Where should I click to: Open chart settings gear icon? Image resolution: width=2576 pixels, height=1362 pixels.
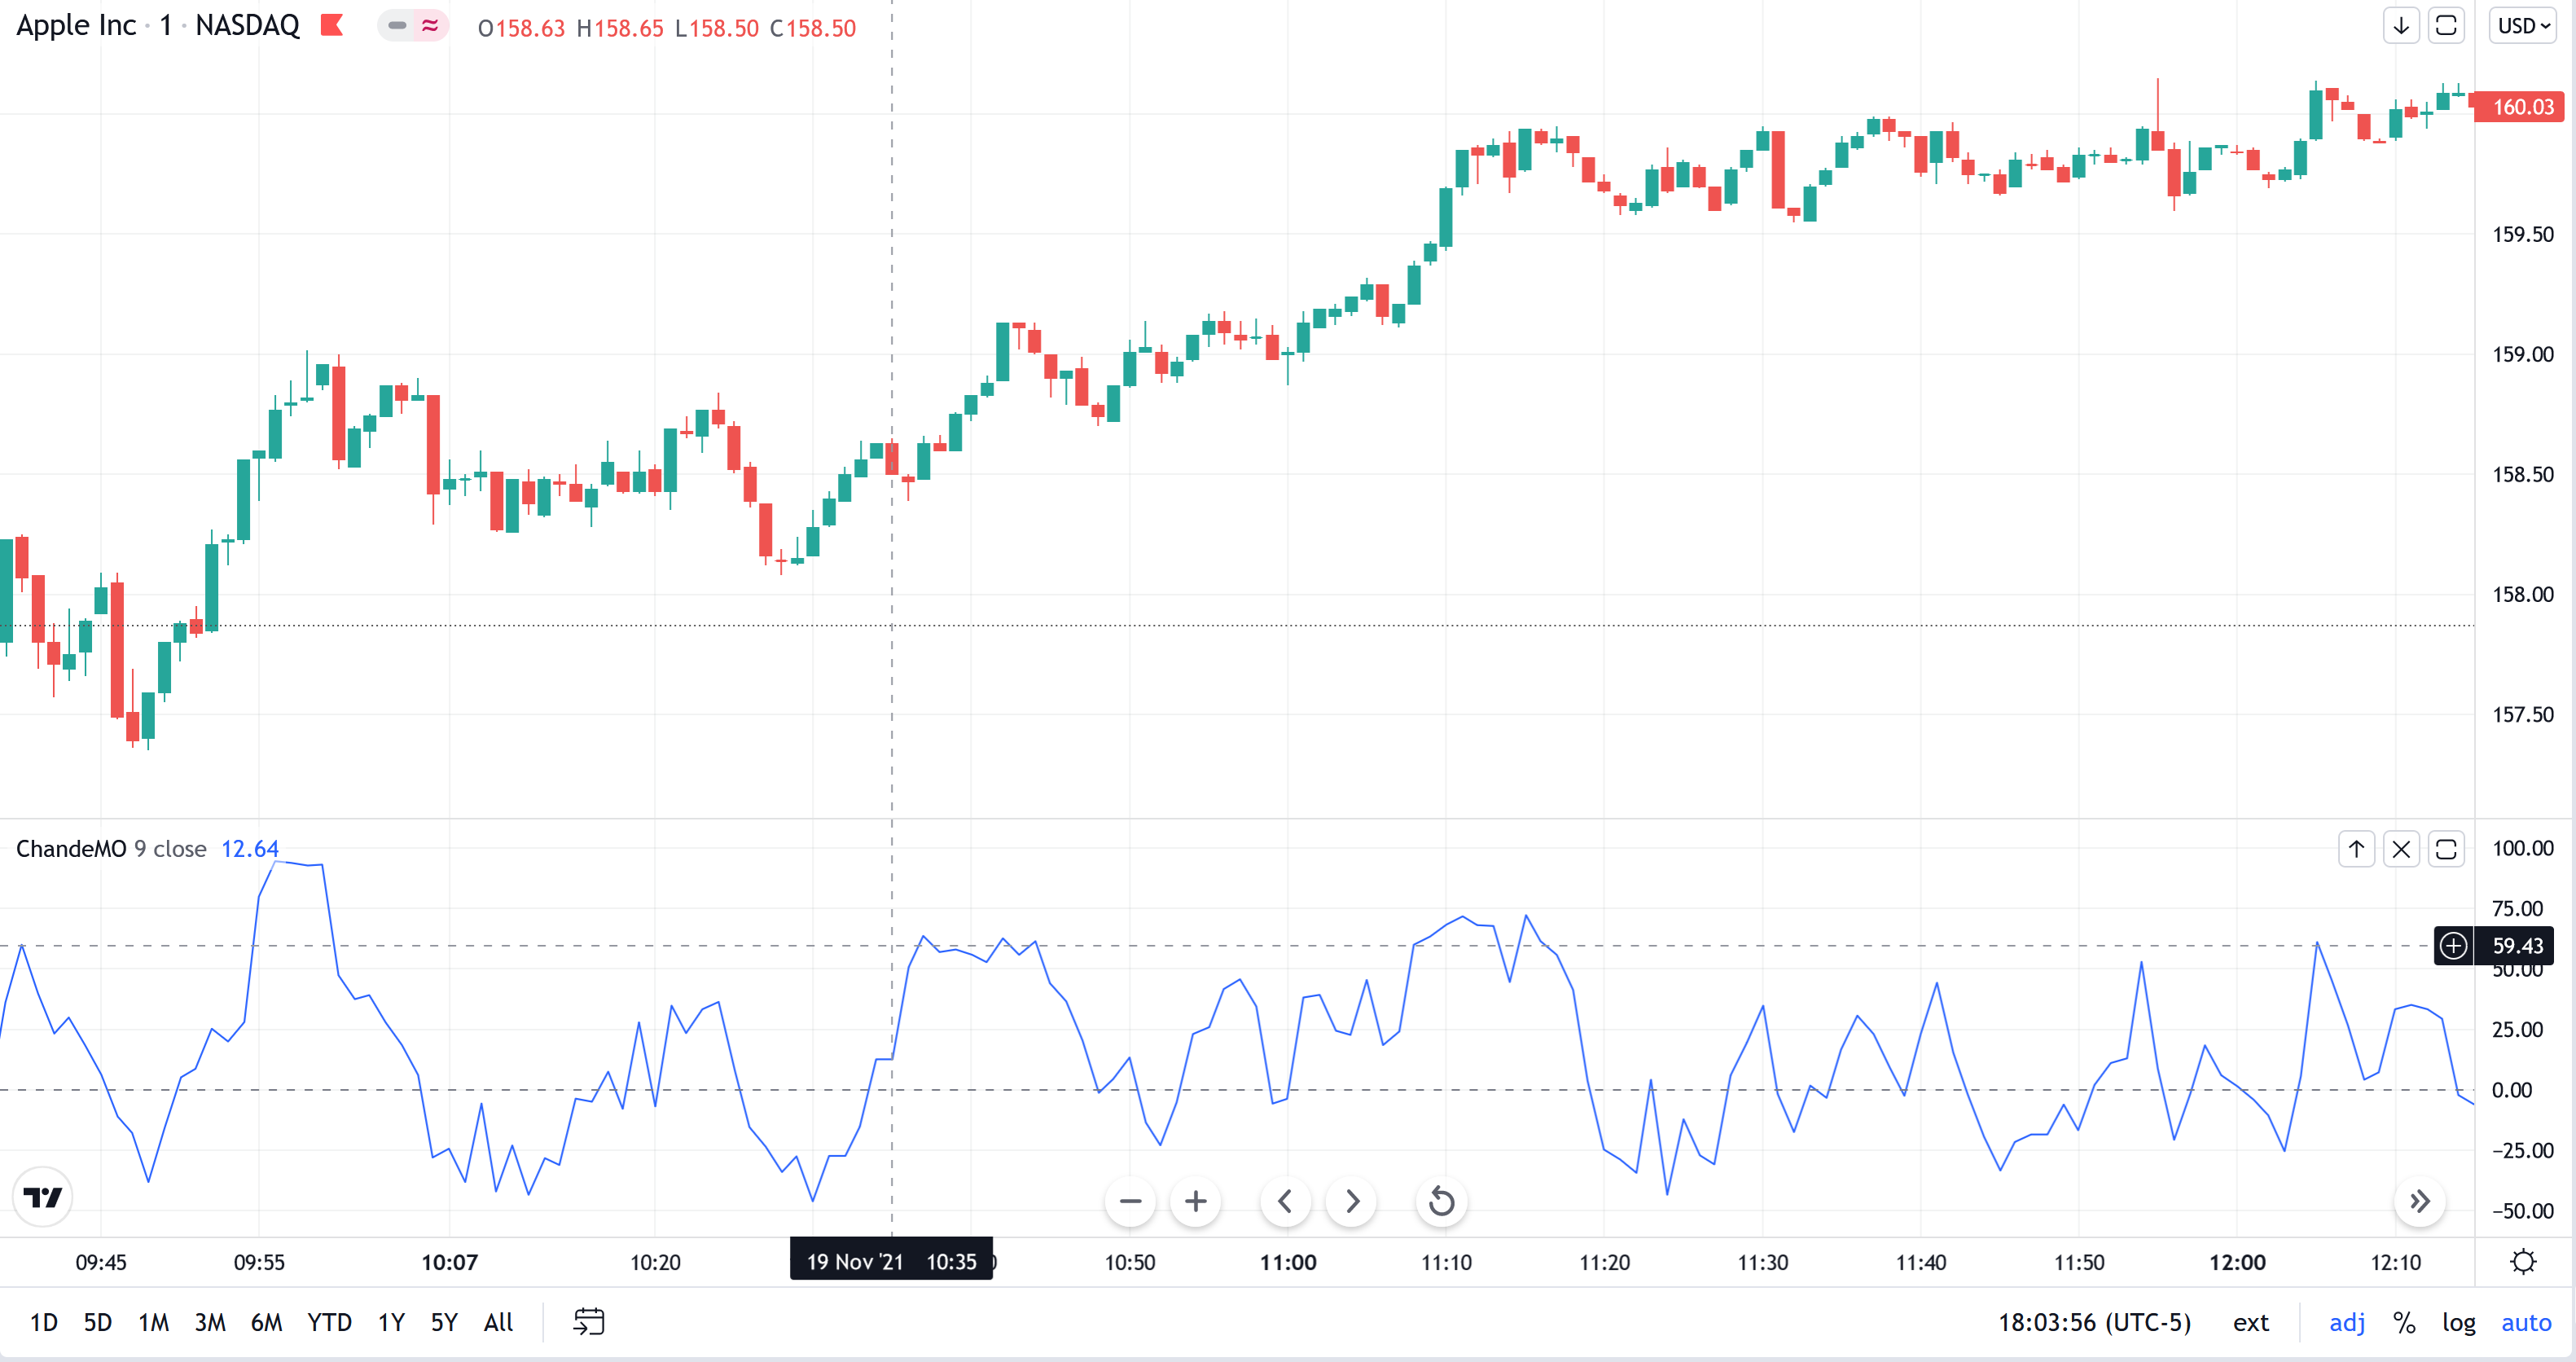coord(2524,1262)
